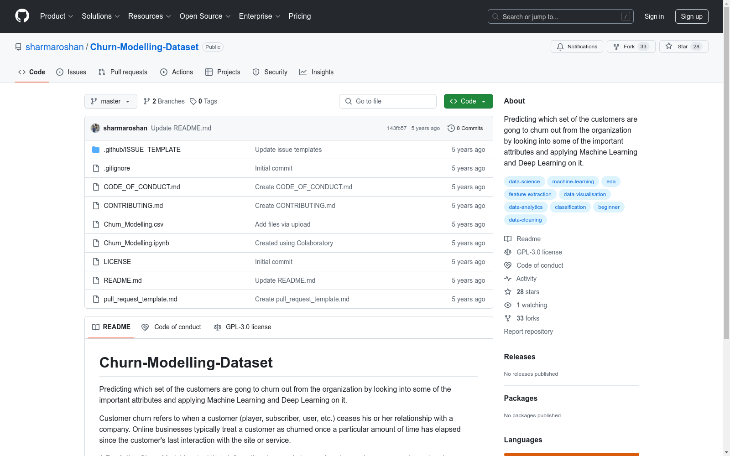This screenshot has height=456, width=730.
Task: Toggle watching via the eye icon
Action: pyautogui.click(x=507, y=305)
